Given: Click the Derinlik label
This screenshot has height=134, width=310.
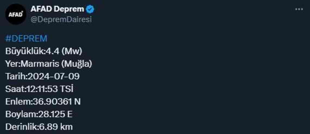Looking at the screenshot, I should [21, 127].
